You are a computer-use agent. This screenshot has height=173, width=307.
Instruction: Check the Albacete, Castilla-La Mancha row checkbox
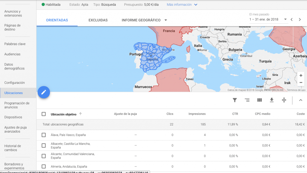point(44,145)
